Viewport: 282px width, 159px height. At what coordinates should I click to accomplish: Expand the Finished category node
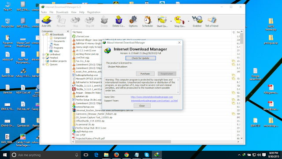click(44, 58)
